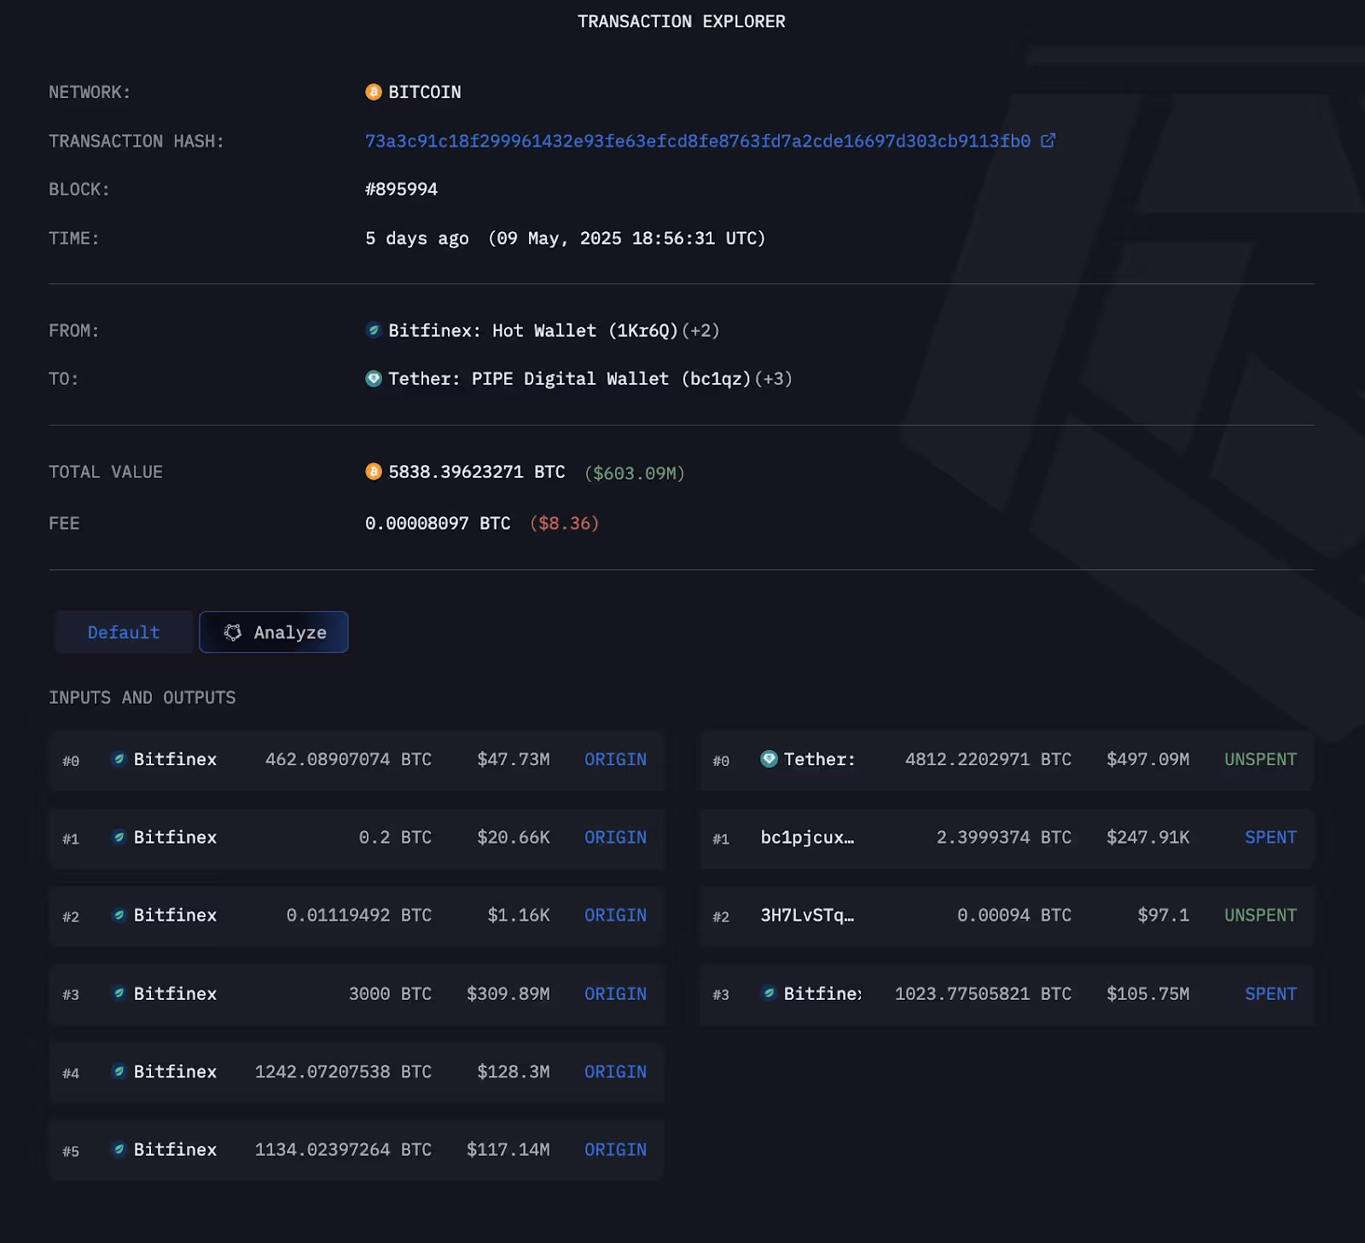The height and width of the screenshot is (1243, 1365).
Task: Click ORIGIN link on input #0
Action: (615, 759)
